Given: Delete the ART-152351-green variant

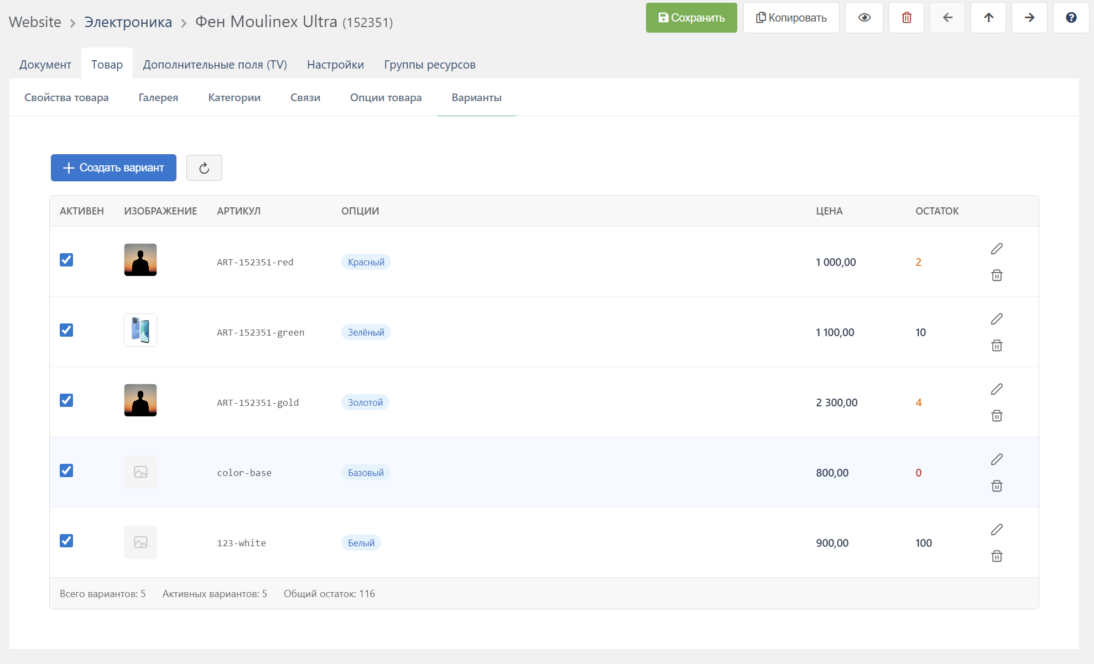Looking at the screenshot, I should (997, 346).
